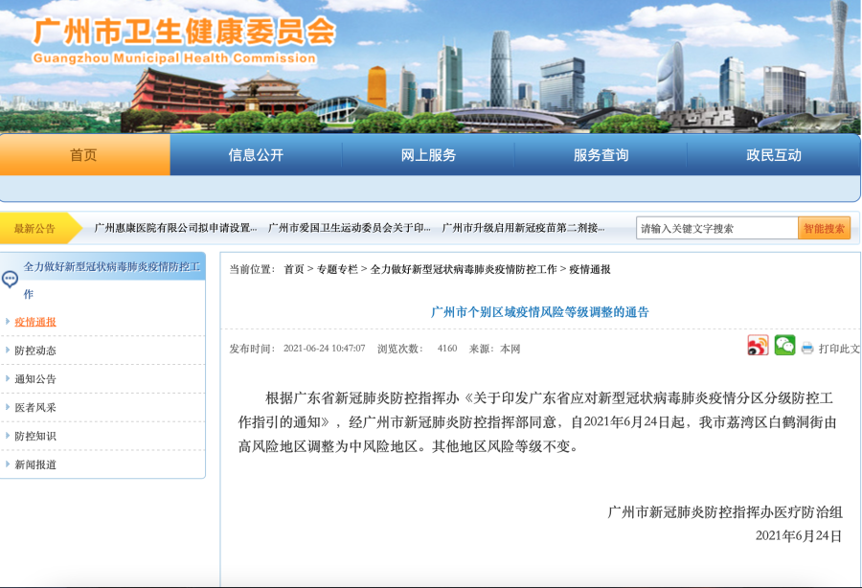This screenshot has height=588, width=862.
Task: Open the 首页 navigation tab
Action: (84, 155)
